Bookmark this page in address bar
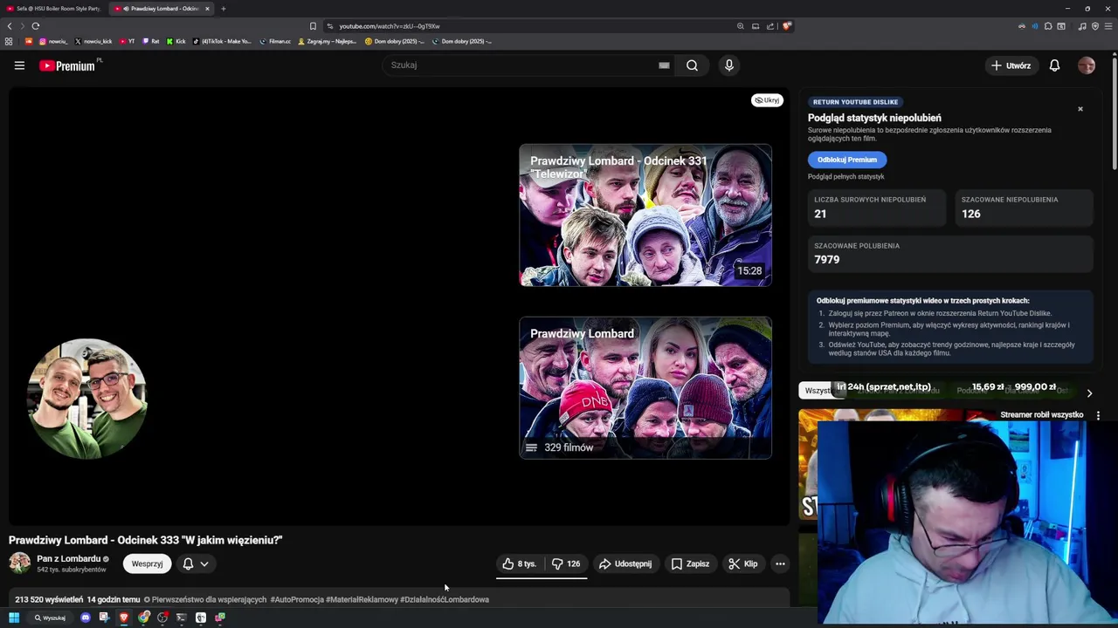 (x=313, y=26)
